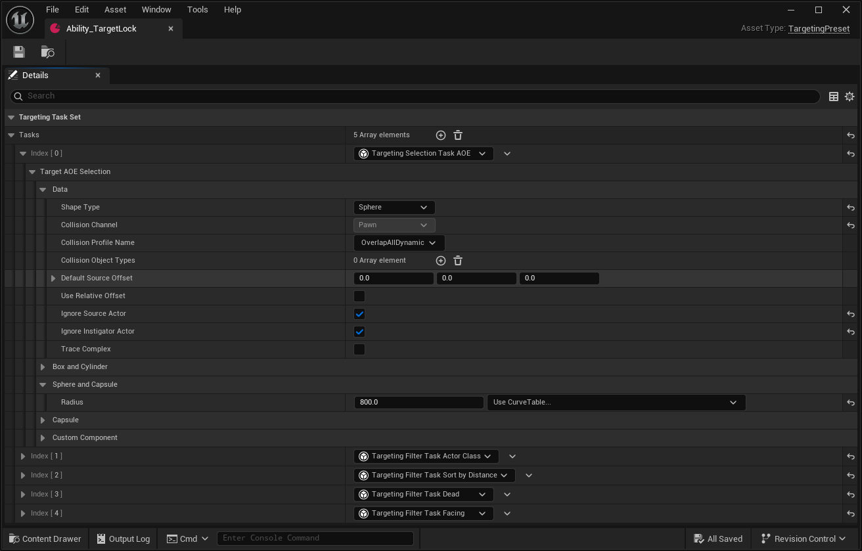This screenshot has height=551, width=862.
Task: Empty the Tasks array with trash icon
Action: (x=458, y=135)
